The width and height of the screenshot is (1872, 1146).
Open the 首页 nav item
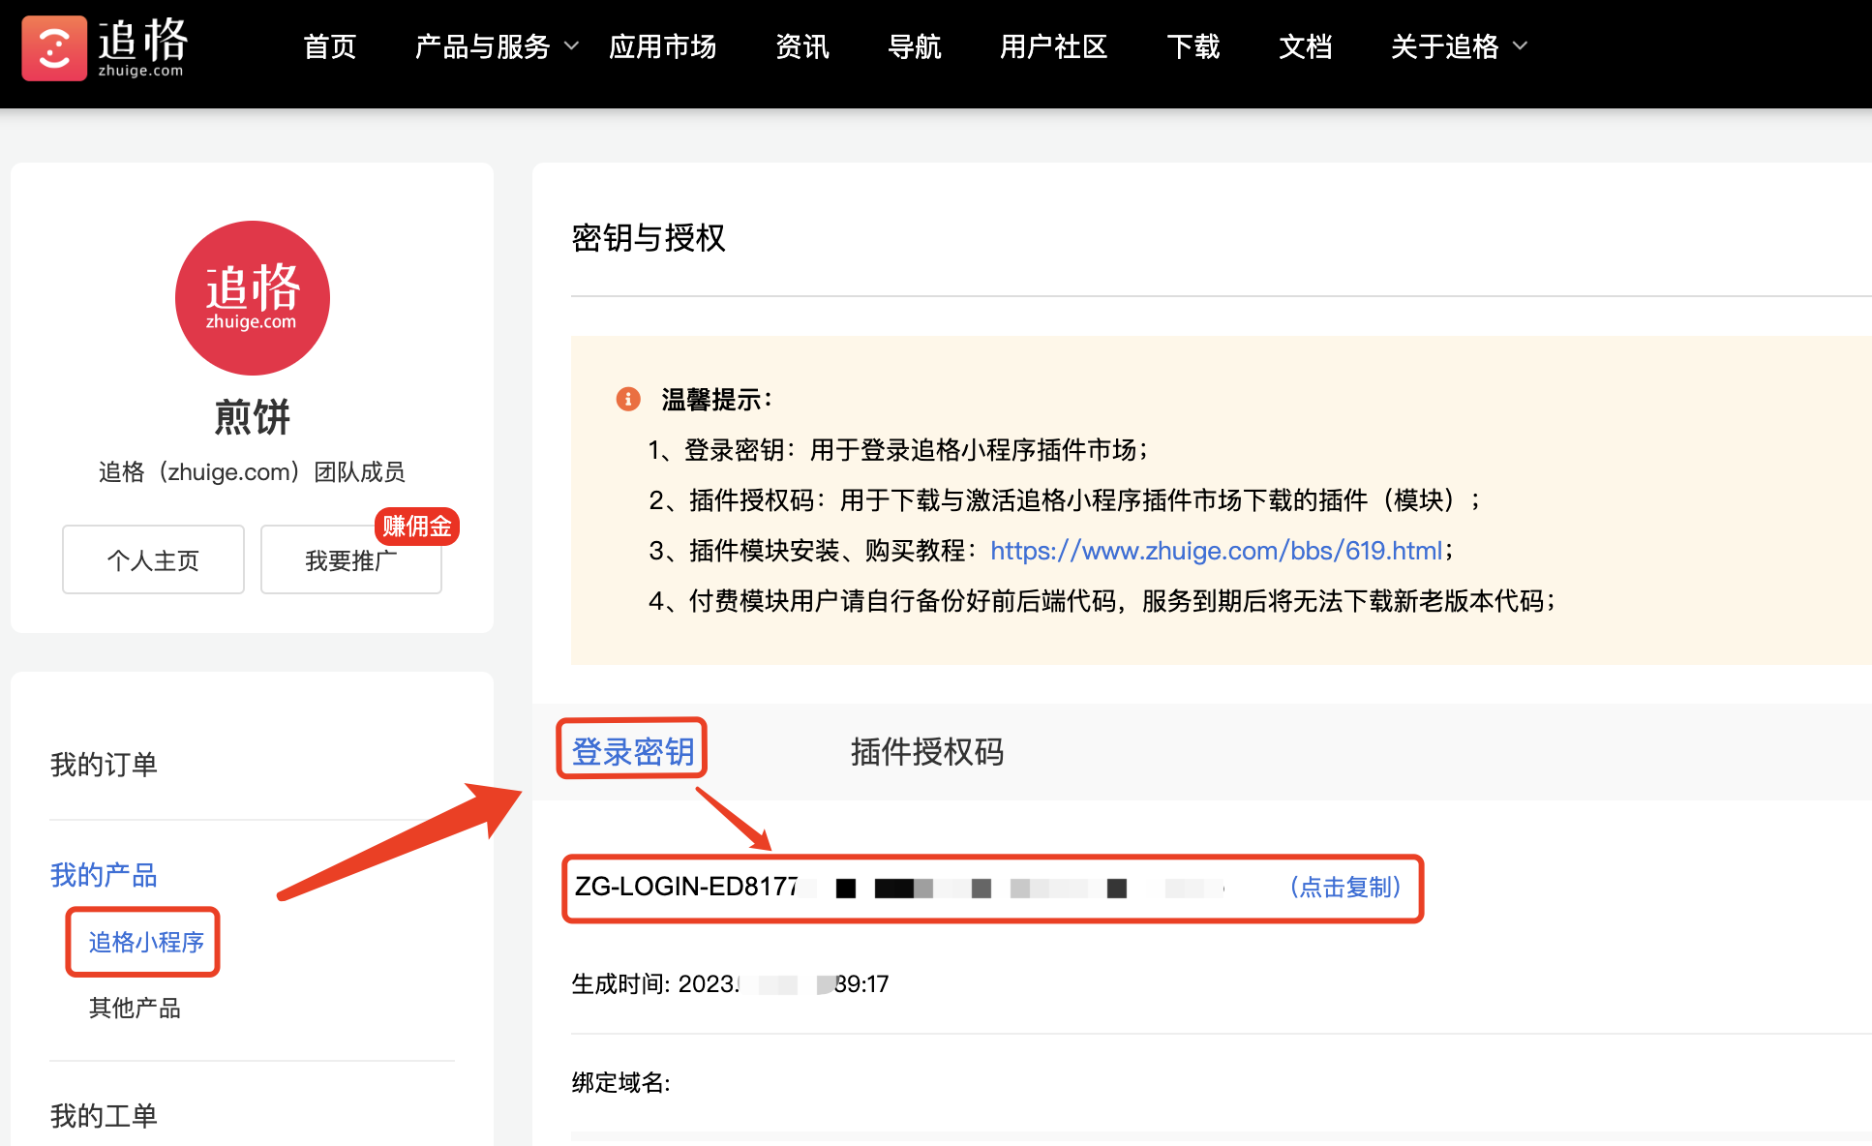pos(330,46)
